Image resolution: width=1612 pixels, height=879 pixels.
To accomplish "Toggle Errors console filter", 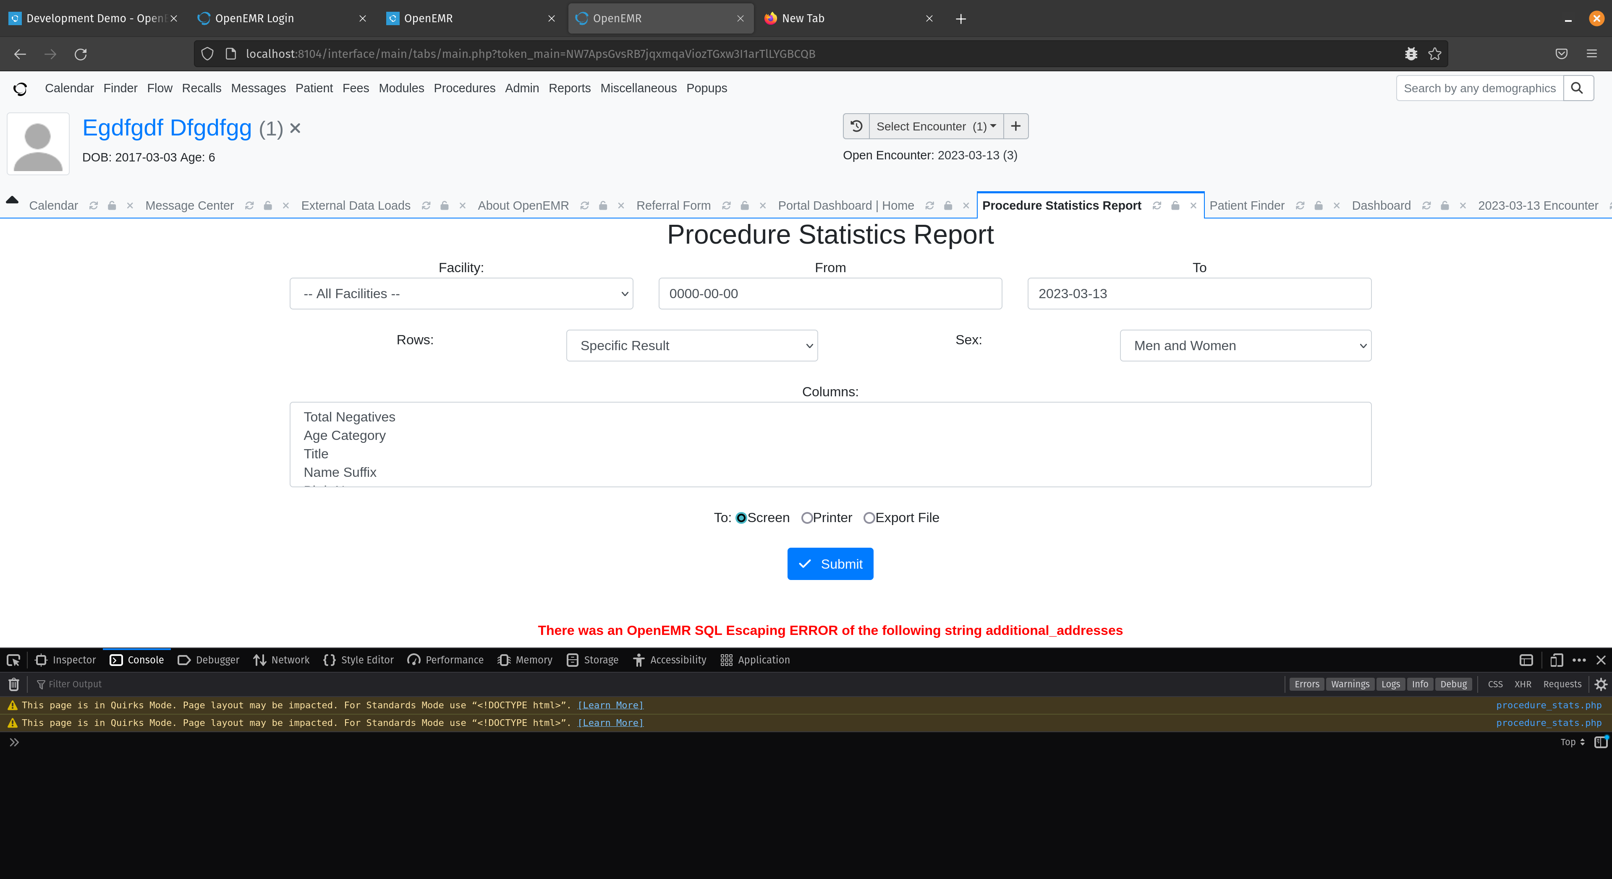I will 1307,684.
